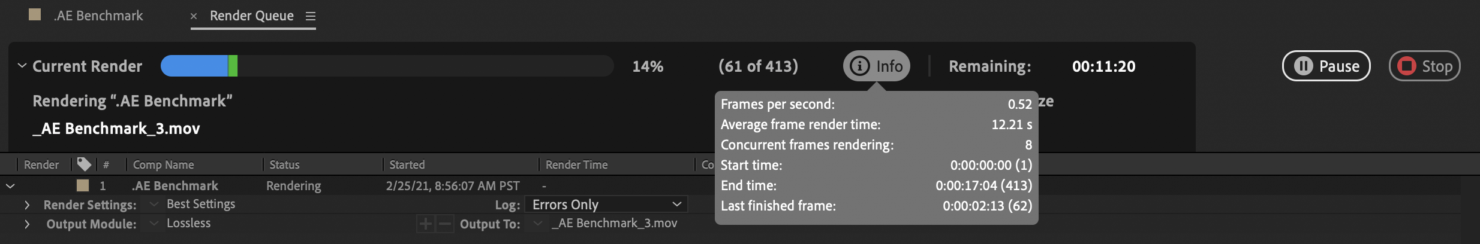Stop the current render
1480x244 pixels.
click(1424, 66)
